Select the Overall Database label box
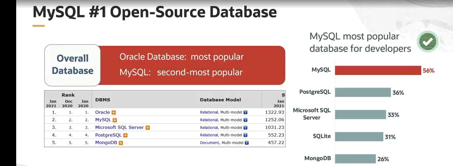 coord(73,65)
